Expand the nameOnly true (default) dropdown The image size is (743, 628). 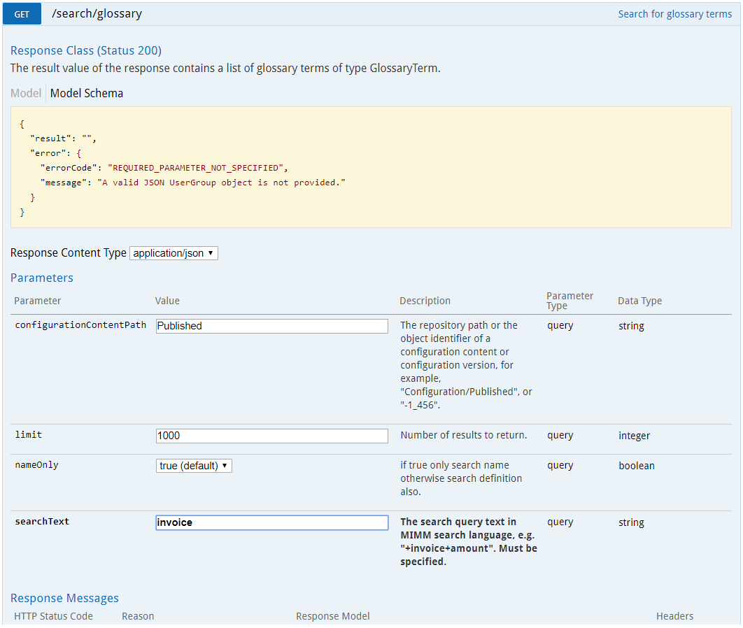pos(194,466)
